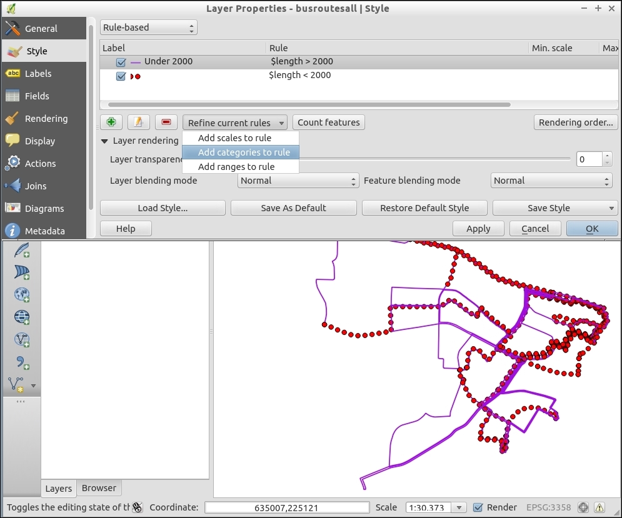Click the Coordinate input field
The width and height of the screenshot is (622, 518).
[287, 507]
